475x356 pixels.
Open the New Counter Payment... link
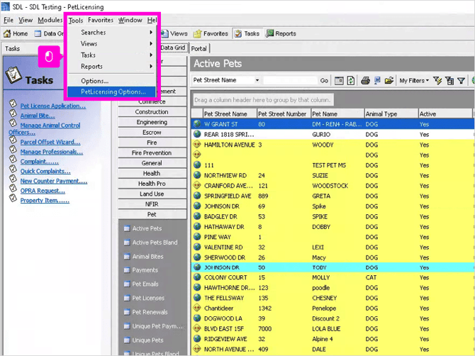pyautogui.click(x=54, y=181)
